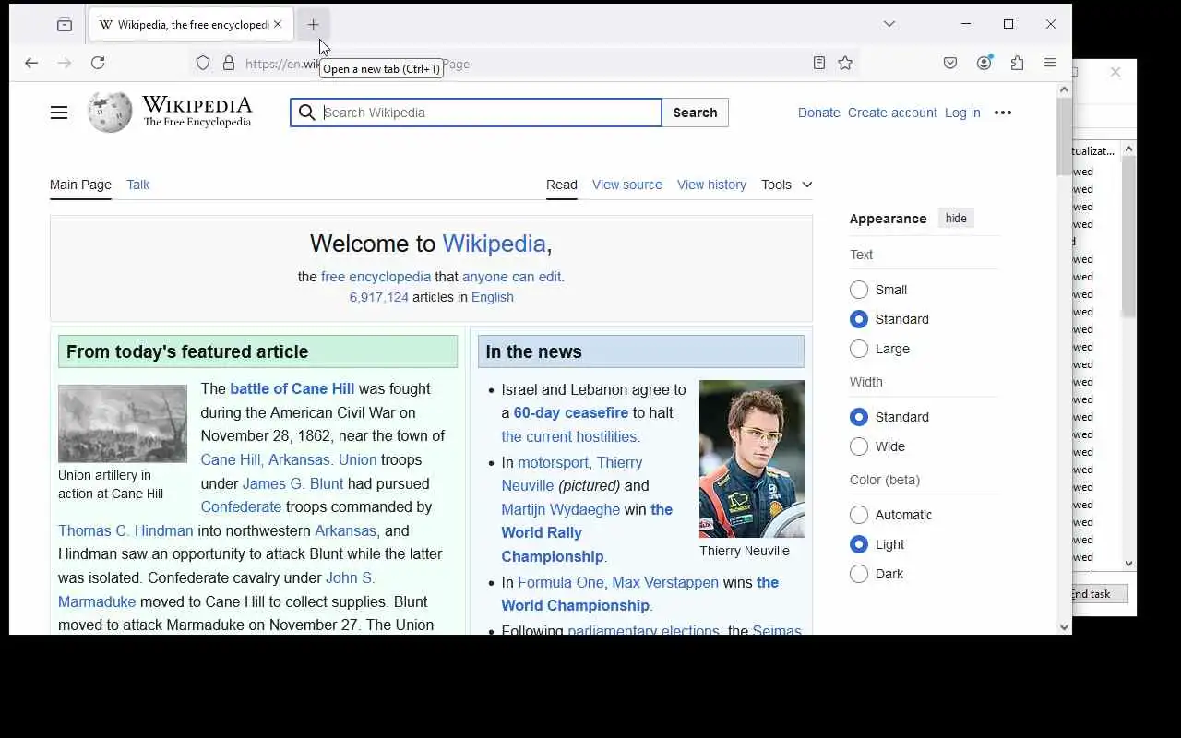Open the Firefox application menu
The height and width of the screenshot is (738, 1181).
click(1050, 63)
